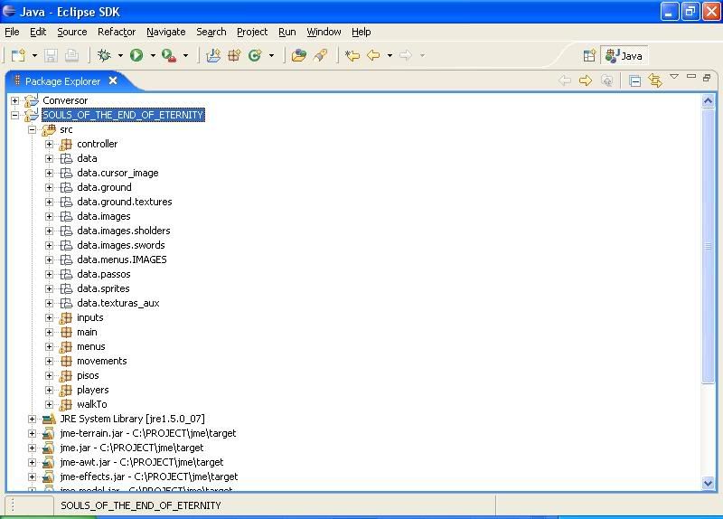
Task: Click the Debug bug icon
Action: (104, 56)
